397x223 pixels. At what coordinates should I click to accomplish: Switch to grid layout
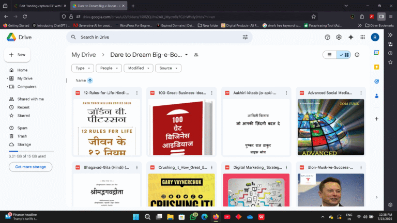pyautogui.click(x=344, y=55)
